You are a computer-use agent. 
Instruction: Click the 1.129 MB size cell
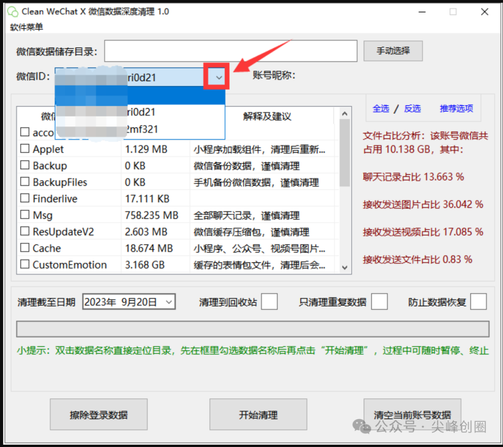coord(146,149)
